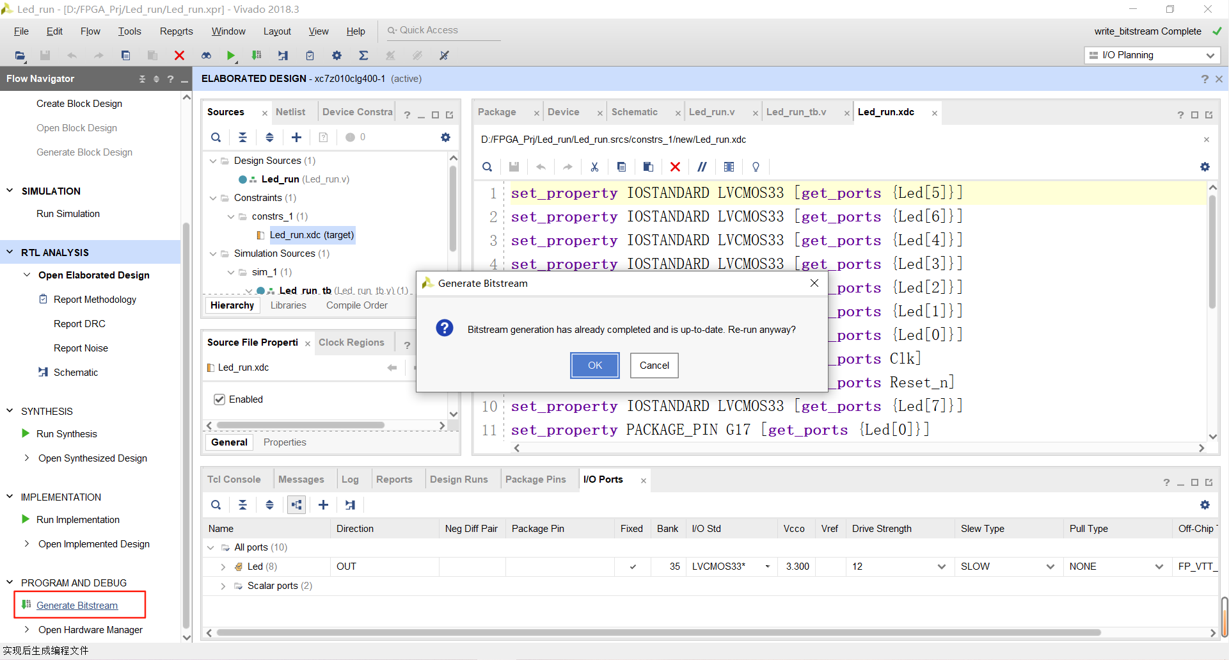The height and width of the screenshot is (660, 1229).
Task: Expand the Scalar ports (2) group
Action: 223,586
